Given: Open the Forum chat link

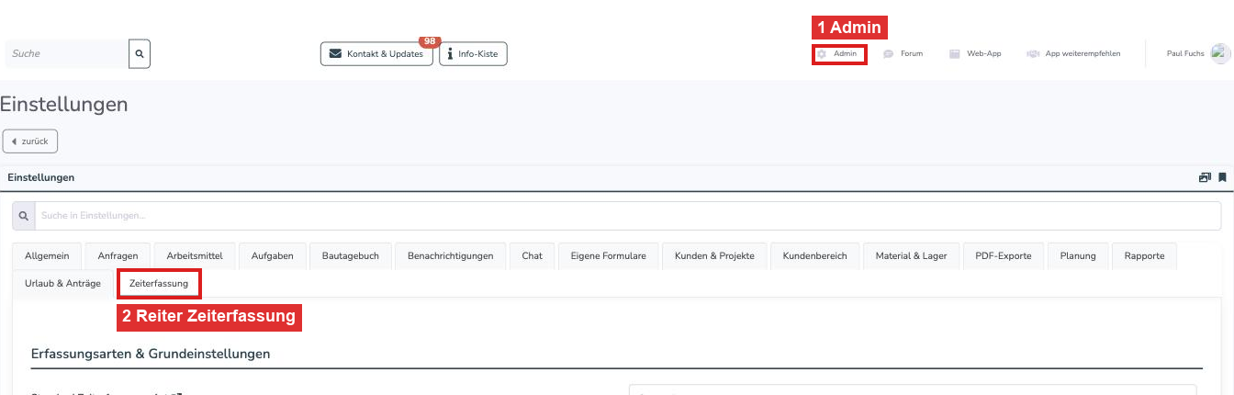Looking at the screenshot, I should click(903, 54).
